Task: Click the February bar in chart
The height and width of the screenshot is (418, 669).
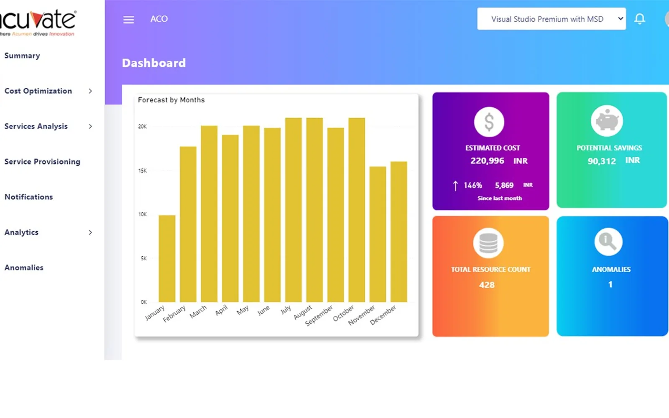Action: click(188, 224)
